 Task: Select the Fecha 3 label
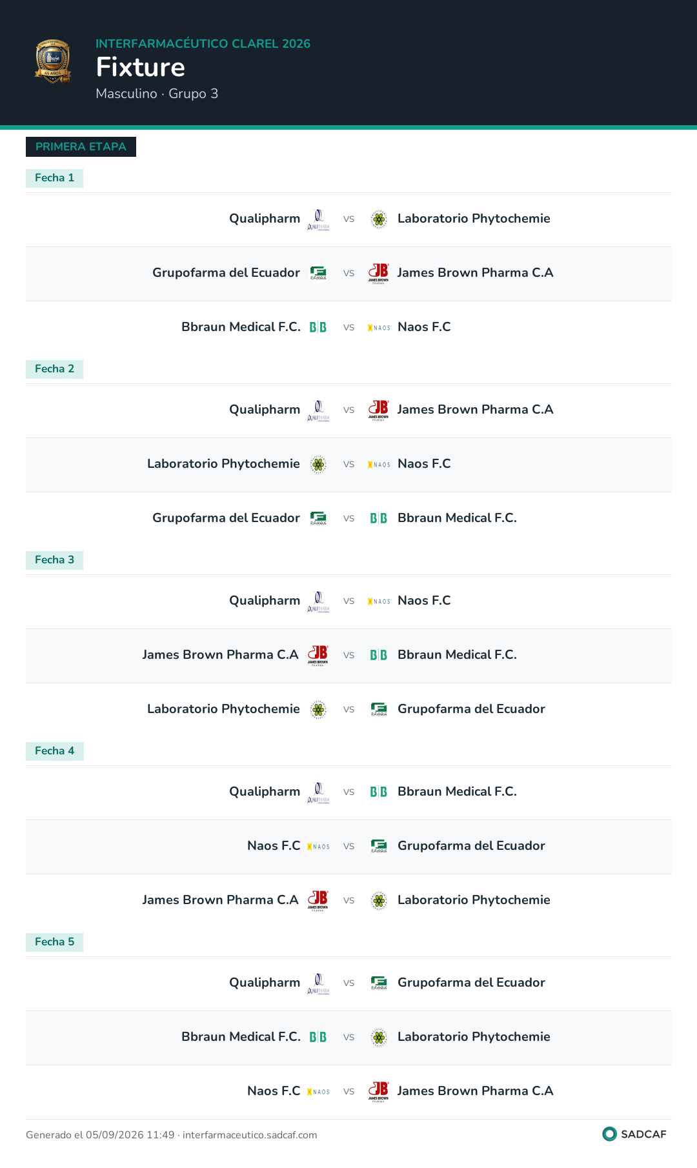(54, 560)
